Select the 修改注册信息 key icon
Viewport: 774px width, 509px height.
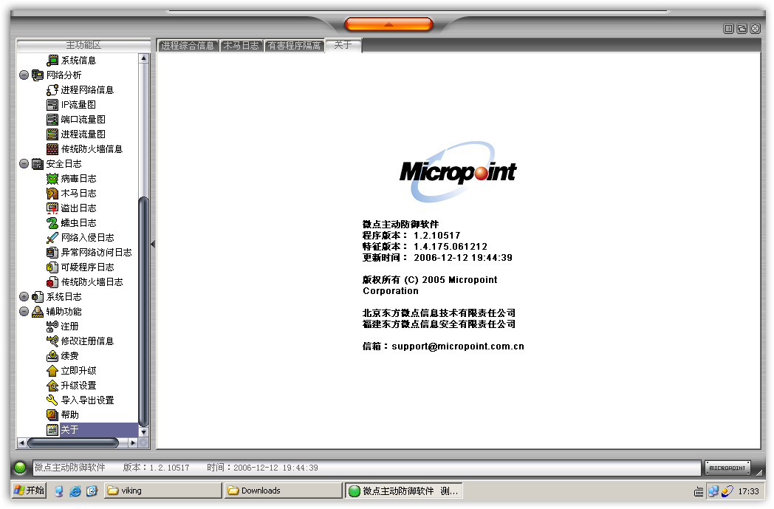pyautogui.click(x=52, y=341)
